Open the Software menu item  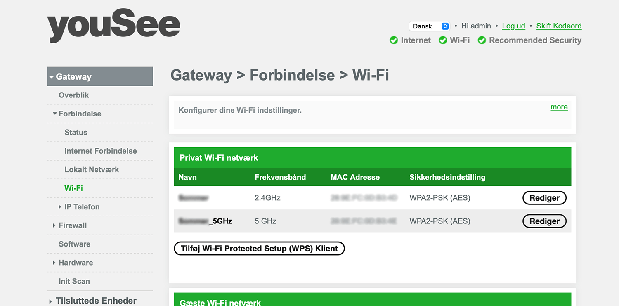tap(74, 244)
